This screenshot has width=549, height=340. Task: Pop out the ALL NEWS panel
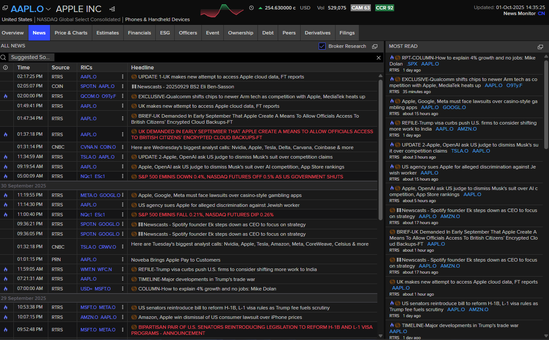[375, 47]
